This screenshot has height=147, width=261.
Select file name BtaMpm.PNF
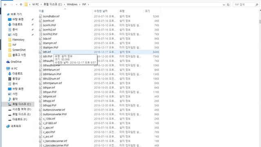[51, 47]
